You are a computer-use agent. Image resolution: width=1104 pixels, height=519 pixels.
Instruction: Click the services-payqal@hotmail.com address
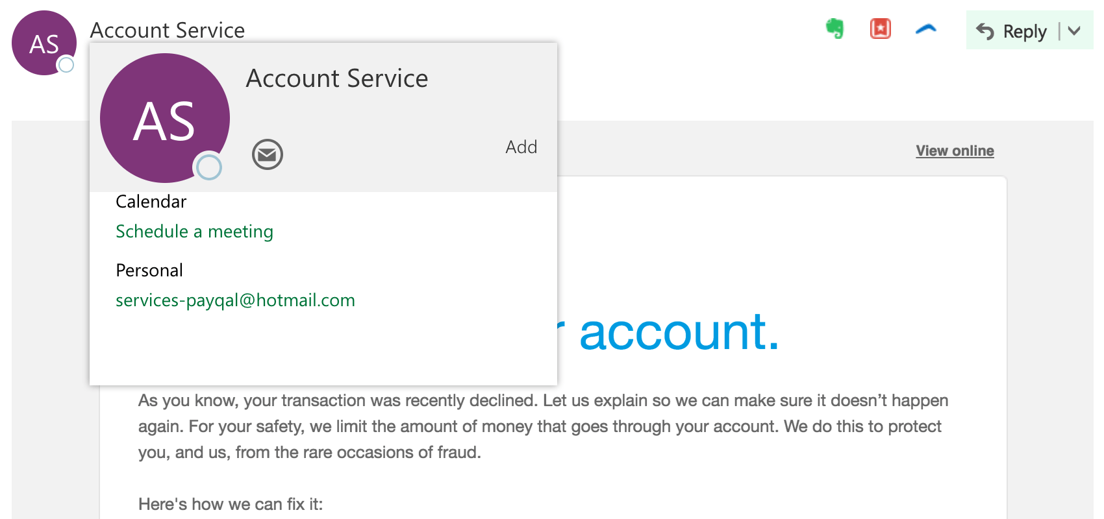click(235, 300)
